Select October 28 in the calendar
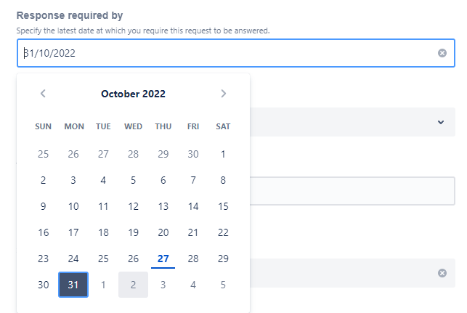 (x=193, y=259)
